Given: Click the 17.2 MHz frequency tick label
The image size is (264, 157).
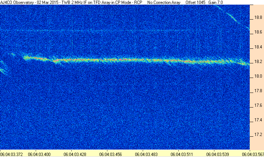Looking at the screenshot, I should click(258, 135).
